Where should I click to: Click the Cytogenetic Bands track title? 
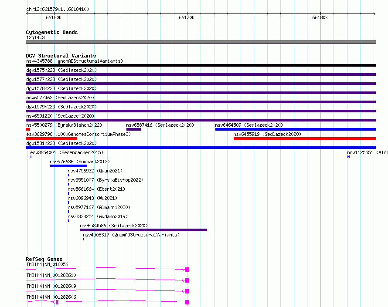click(x=52, y=32)
